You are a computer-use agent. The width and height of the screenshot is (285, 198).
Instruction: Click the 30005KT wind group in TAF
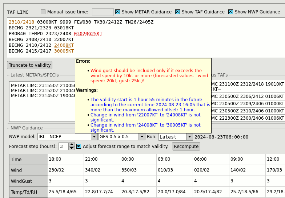tap(64, 51)
